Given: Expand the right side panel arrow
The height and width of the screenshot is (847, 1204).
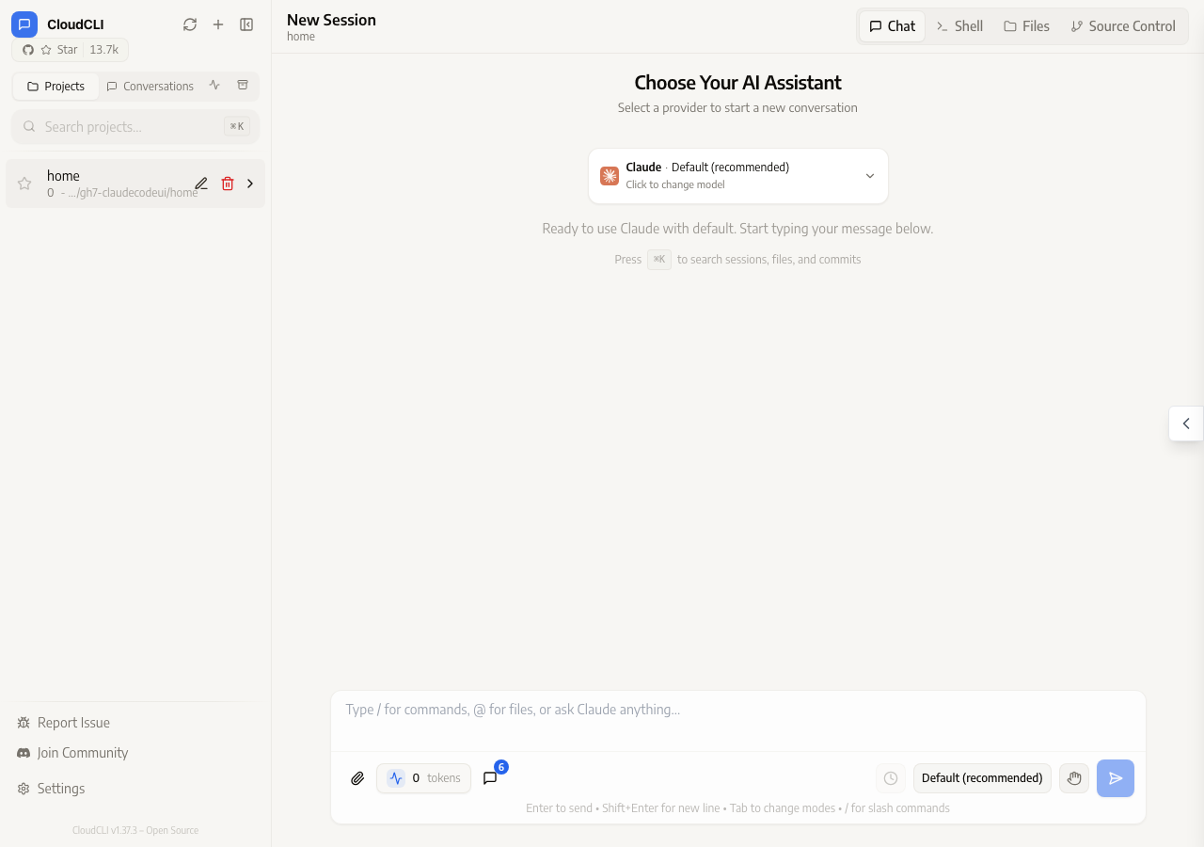Looking at the screenshot, I should (1186, 423).
